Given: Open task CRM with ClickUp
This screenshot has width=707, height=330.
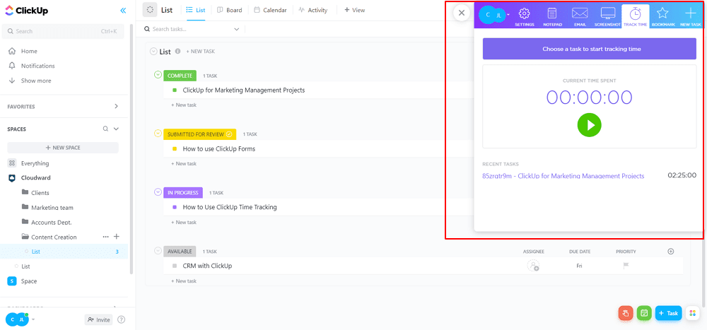Looking at the screenshot, I should [x=207, y=266].
